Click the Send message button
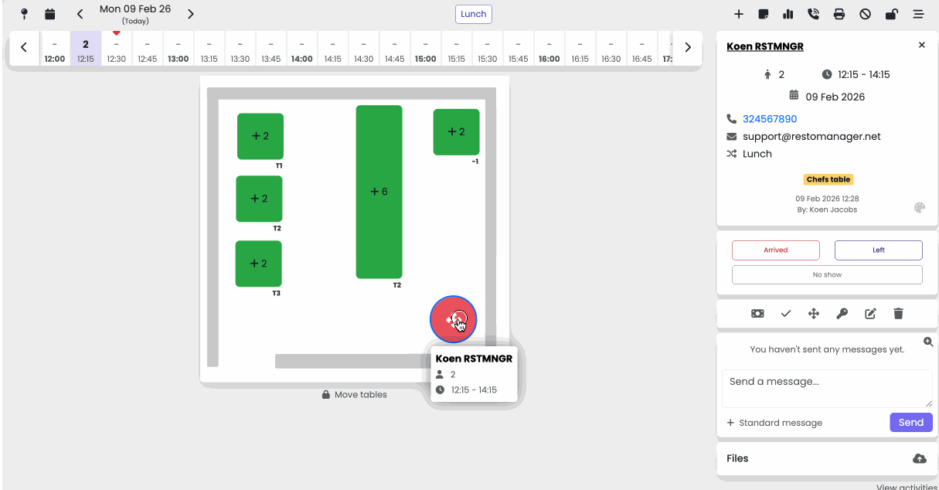Image resolution: width=939 pixels, height=490 pixels. coord(911,422)
